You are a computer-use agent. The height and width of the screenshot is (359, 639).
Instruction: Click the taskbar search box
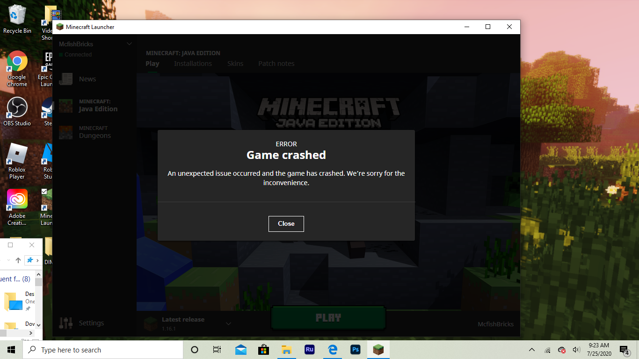coord(103,350)
